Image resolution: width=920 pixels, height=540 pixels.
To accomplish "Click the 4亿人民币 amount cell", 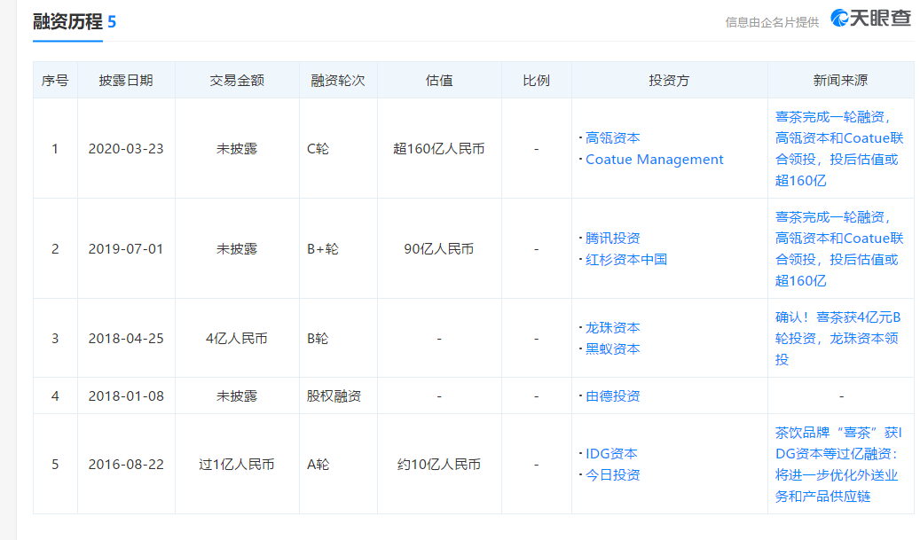I will (237, 339).
